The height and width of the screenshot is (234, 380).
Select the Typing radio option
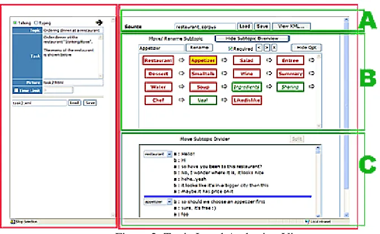tap(36, 23)
